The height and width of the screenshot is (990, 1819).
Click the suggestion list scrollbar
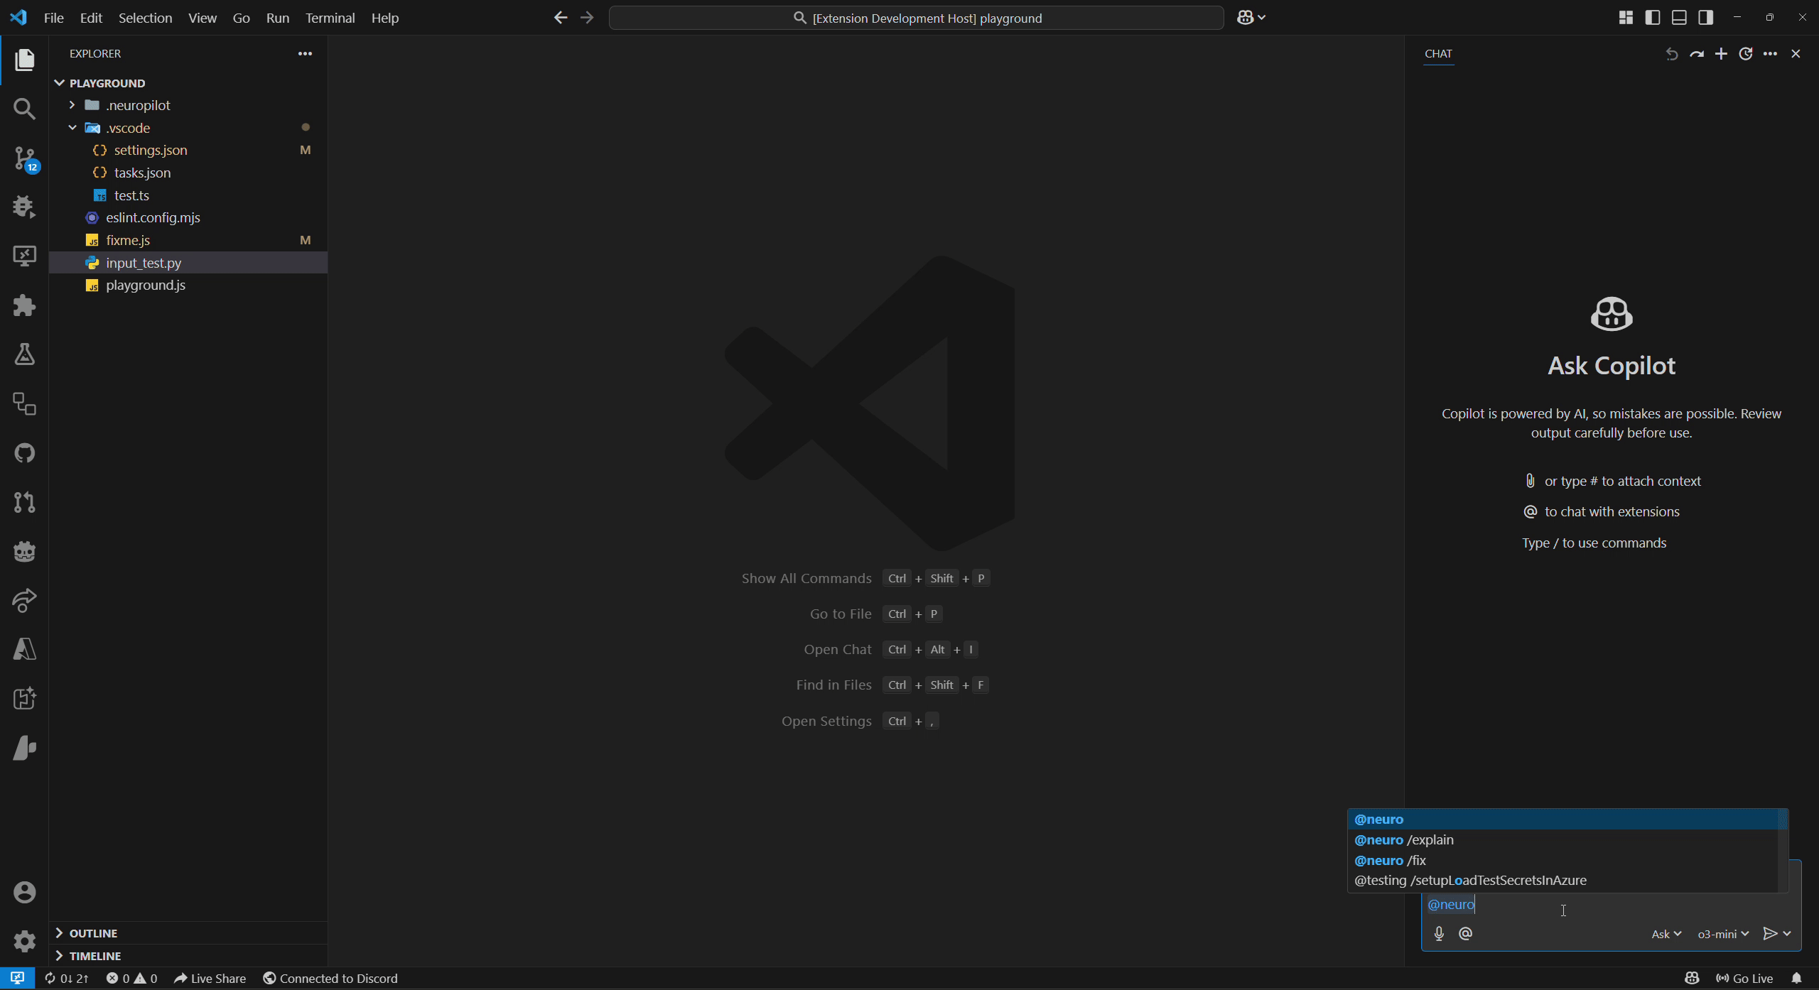pos(1783,849)
